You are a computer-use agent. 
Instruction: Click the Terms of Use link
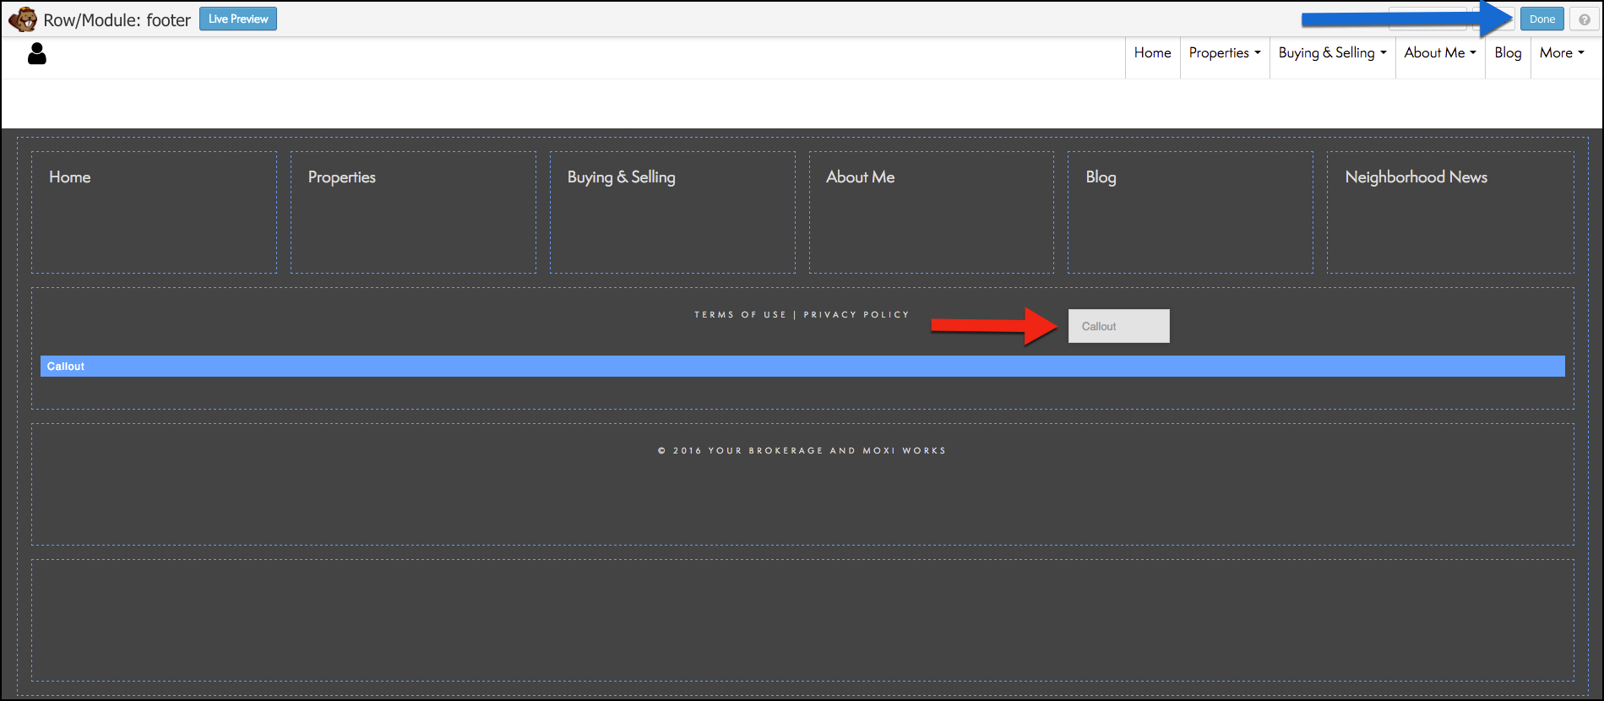tap(740, 315)
